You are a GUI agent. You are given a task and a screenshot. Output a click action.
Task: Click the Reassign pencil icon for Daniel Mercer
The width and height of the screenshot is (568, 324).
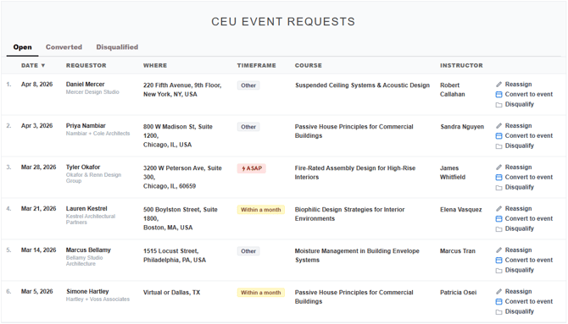click(498, 85)
